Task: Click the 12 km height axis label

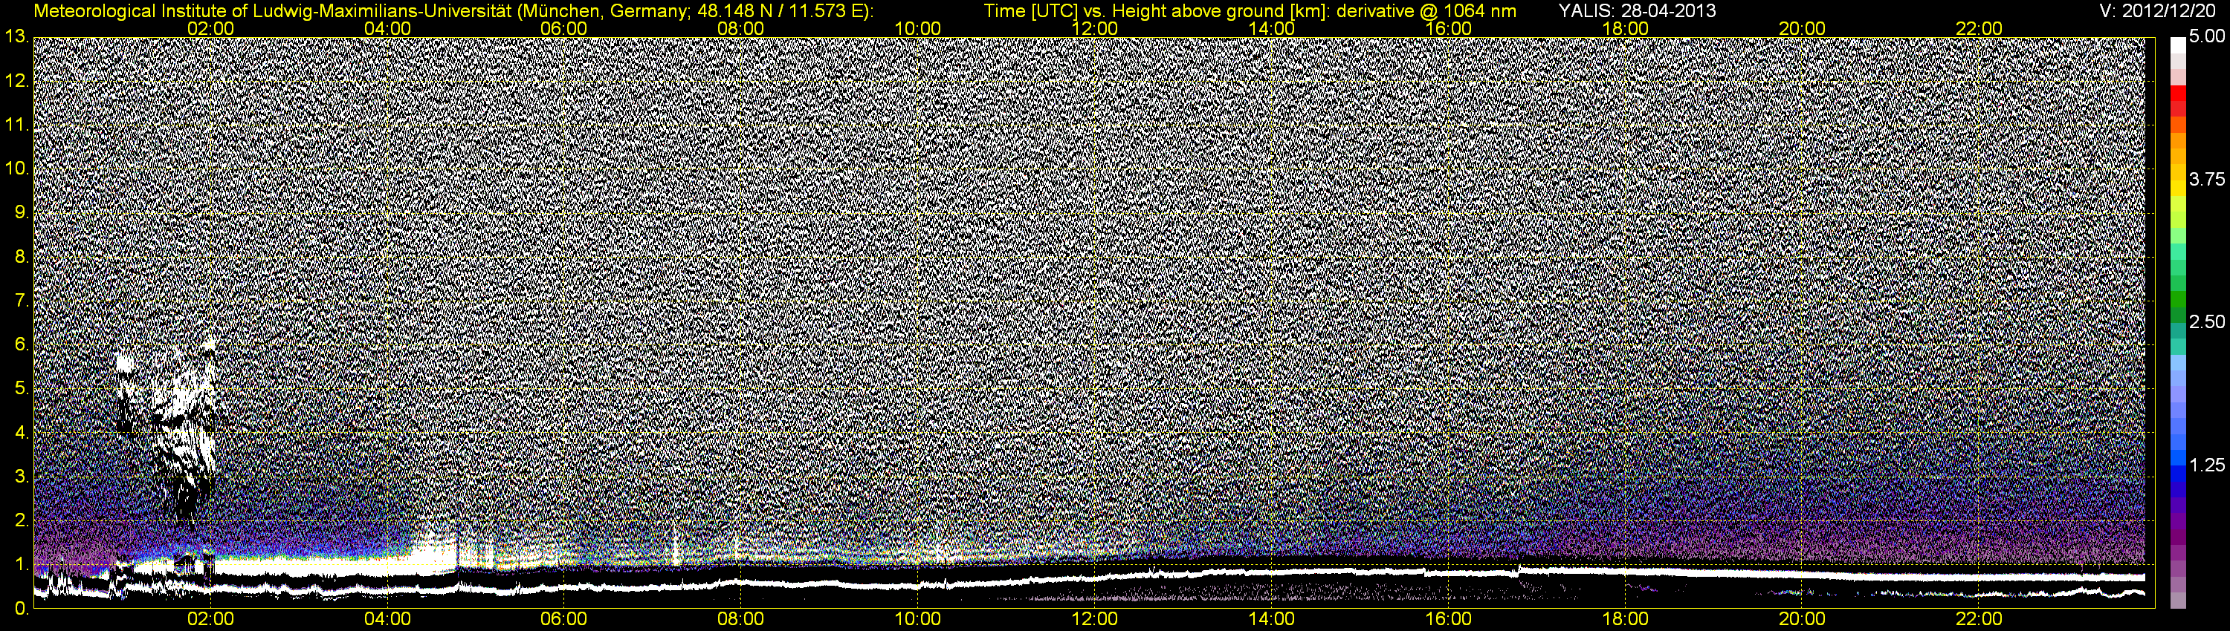Action: (x=16, y=81)
